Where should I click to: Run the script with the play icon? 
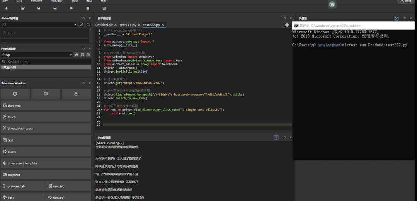point(71,8)
